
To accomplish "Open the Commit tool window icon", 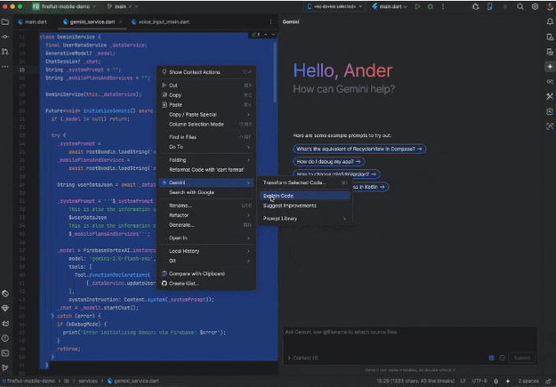I will (x=5, y=37).
